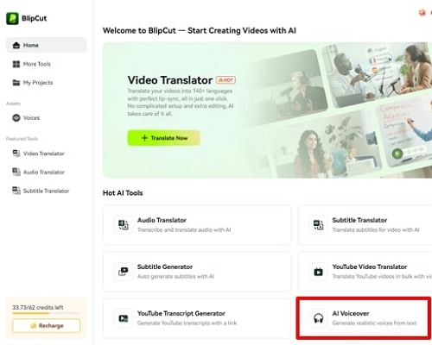Select Audio Translator under Featured Tools
Screen dimensions: 432x345
coord(46,172)
